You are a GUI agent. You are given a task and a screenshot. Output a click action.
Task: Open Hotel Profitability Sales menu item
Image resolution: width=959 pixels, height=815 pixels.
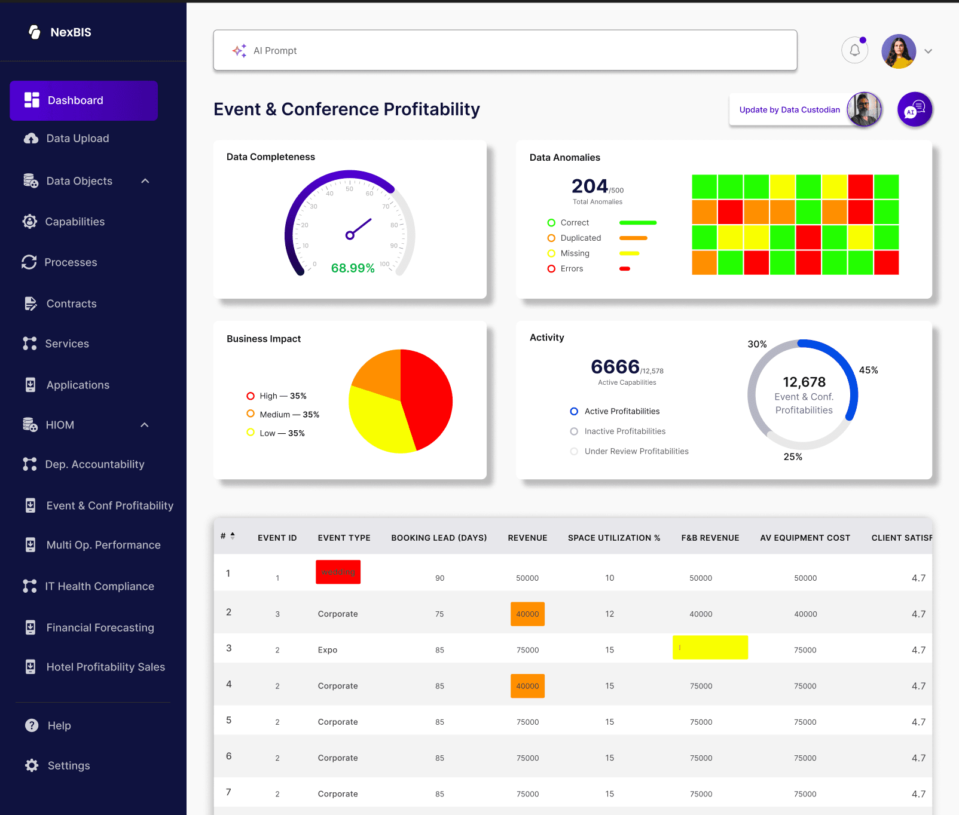106,667
